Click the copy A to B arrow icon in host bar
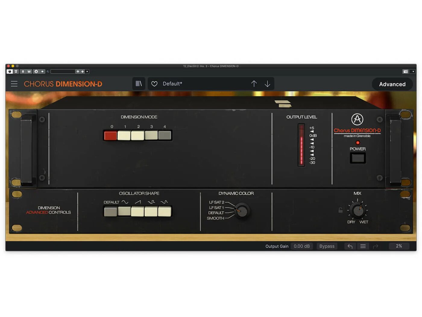Image resolution: width=422 pixels, height=317 pixels. point(43,72)
